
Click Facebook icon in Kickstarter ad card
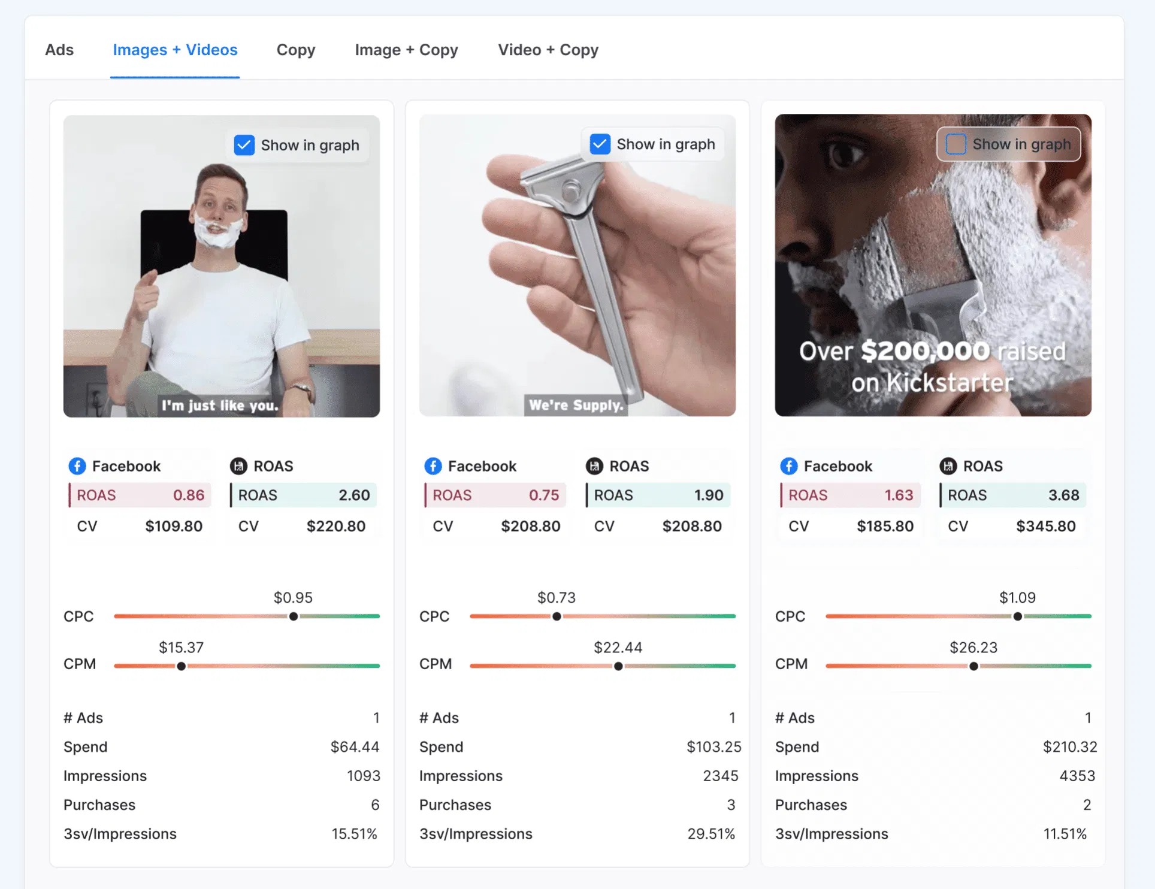[789, 466]
